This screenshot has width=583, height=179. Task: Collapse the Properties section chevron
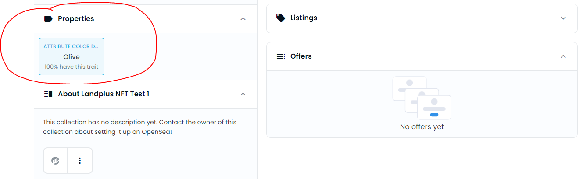coord(243,19)
